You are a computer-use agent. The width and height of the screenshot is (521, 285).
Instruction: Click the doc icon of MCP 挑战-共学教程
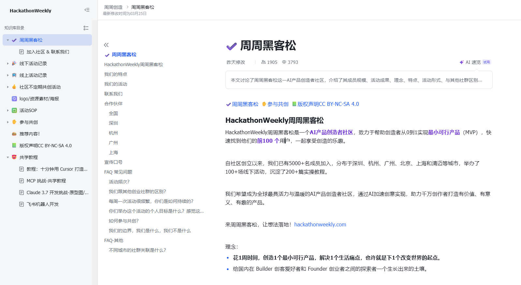pyautogui.click(x=22, y=181)
